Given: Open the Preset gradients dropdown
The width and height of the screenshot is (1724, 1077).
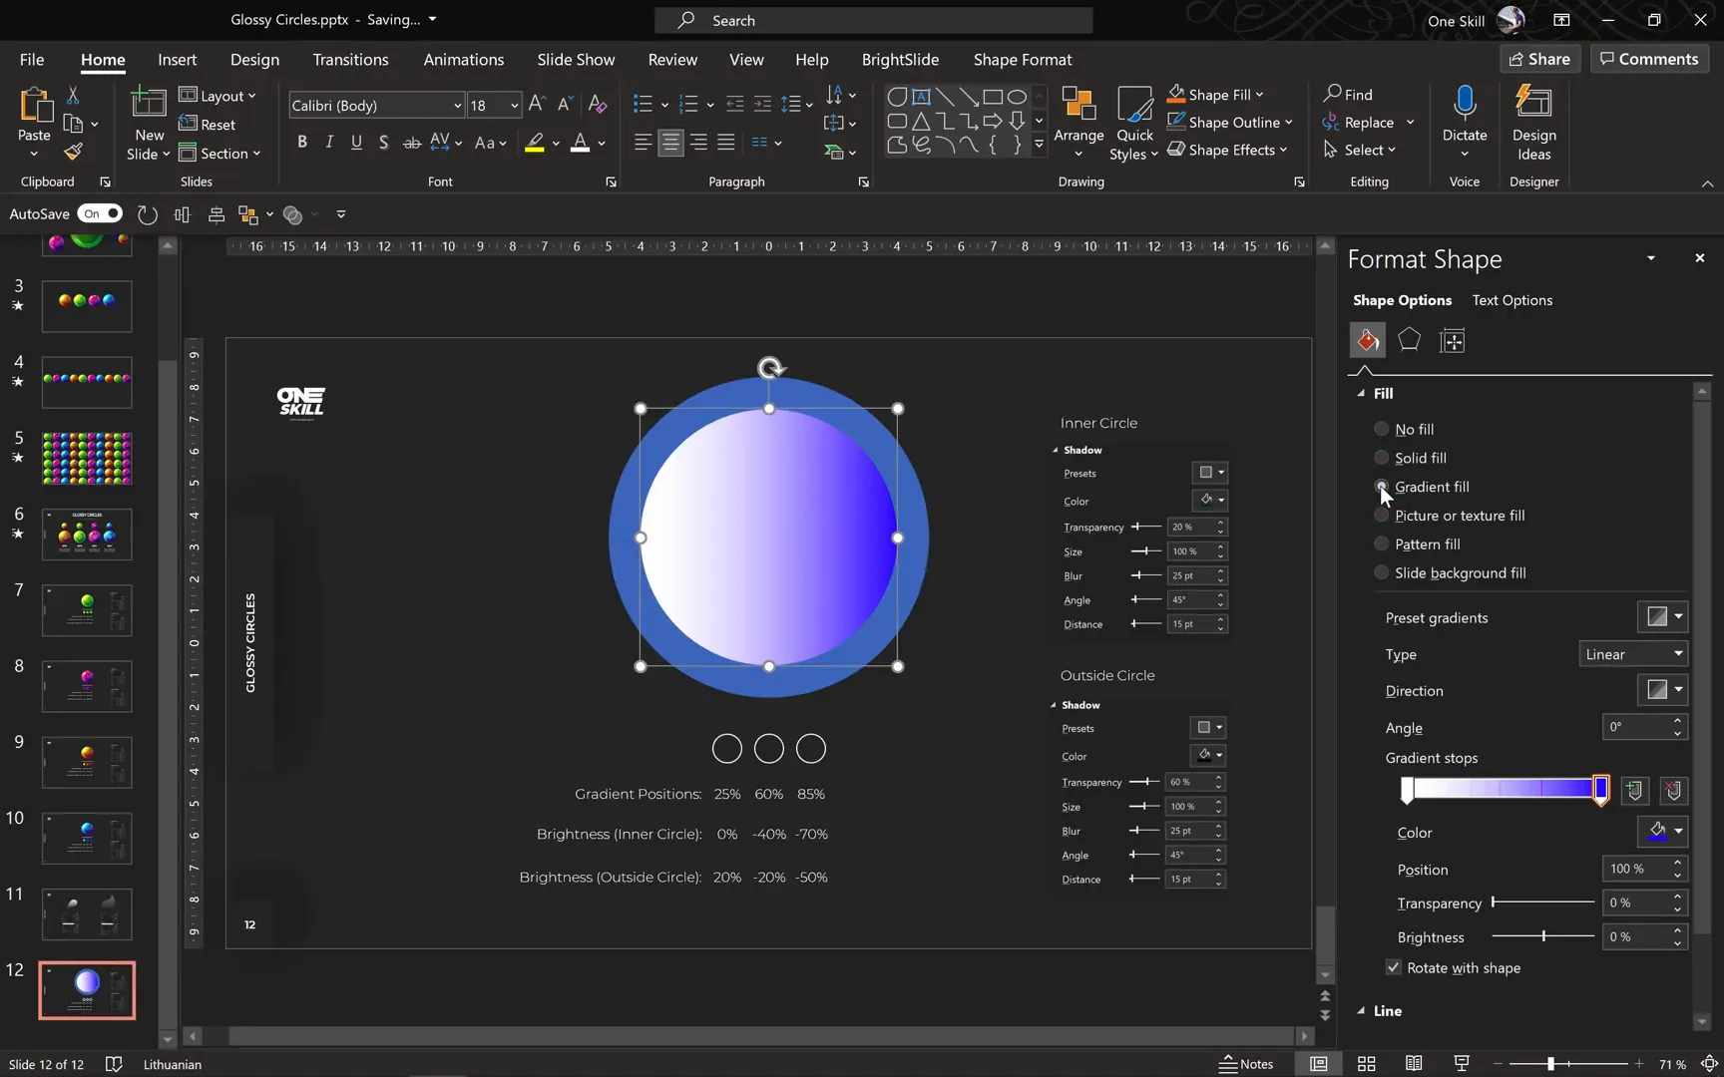Looking at the screenshot, I should 1661,616.
